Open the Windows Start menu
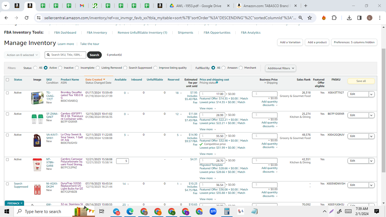Viewport: 386px width, 217px height. coord(7,211)
